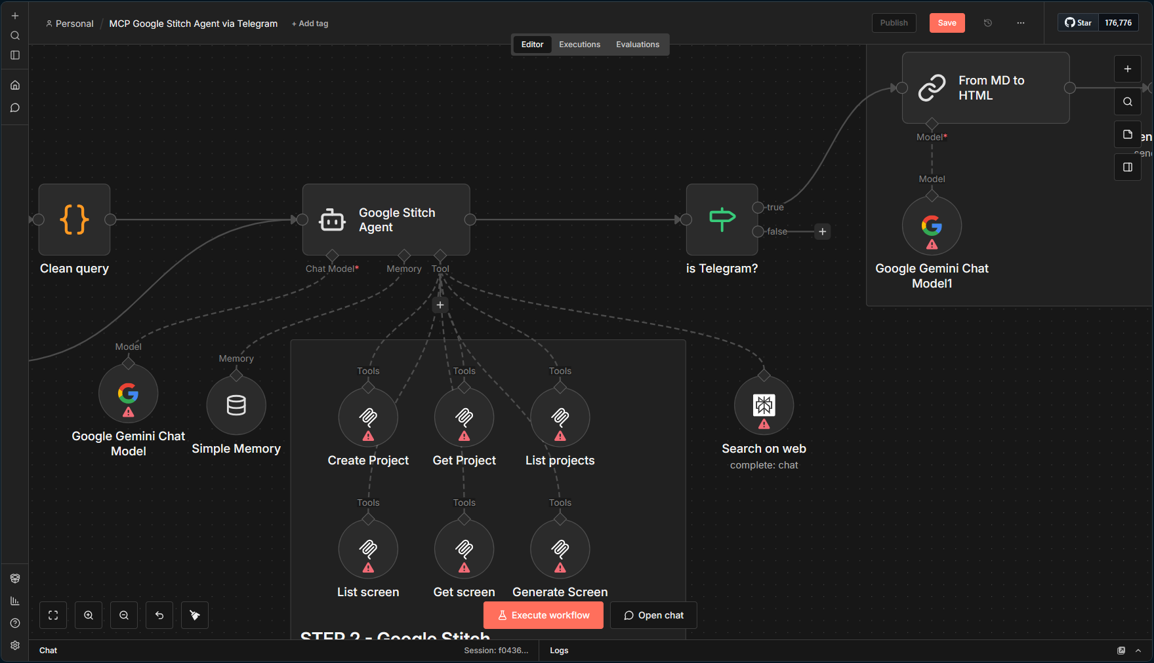This screenshot has width=1154, height=663.
Task: Save the workflow
Action: point(947,23)
